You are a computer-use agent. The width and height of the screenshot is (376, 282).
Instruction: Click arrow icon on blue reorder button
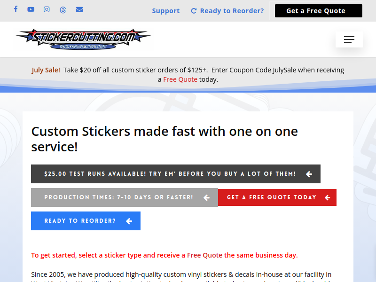pos(129,221)
